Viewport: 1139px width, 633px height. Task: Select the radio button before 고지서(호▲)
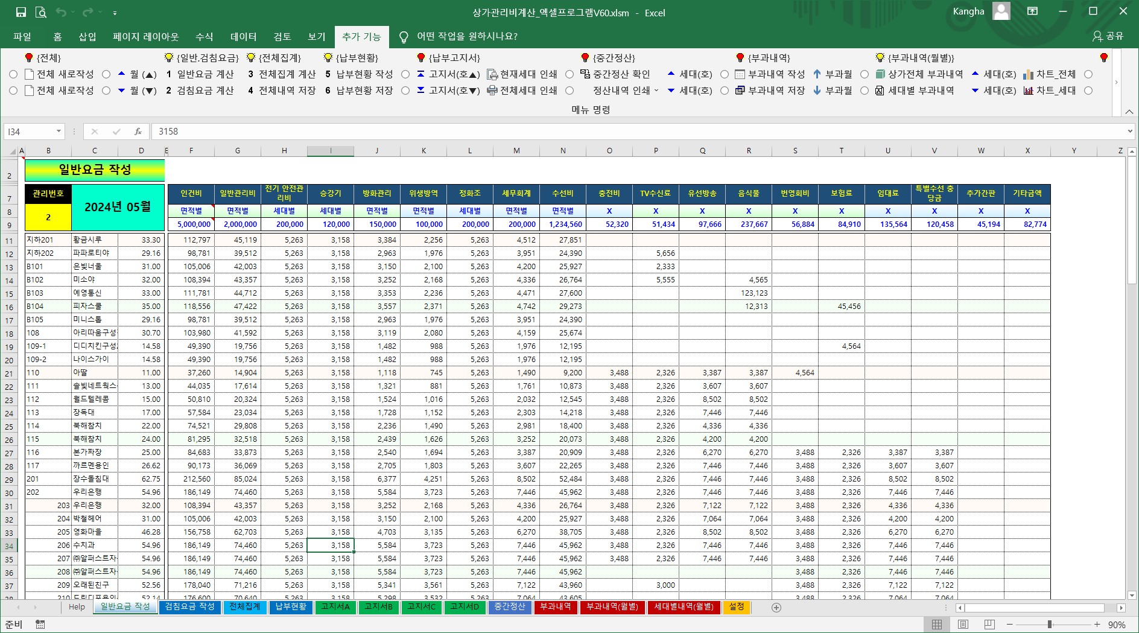pos(405,74)
